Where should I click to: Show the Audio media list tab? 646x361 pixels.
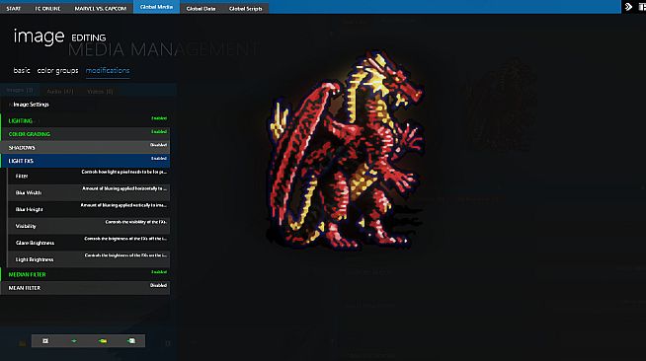(60, 91)
